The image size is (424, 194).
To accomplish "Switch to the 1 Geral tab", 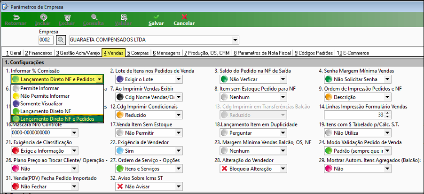I will pos(14,53).
